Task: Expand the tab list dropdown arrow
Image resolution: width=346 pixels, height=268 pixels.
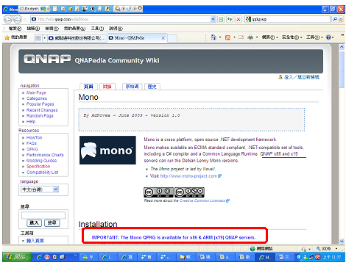Action: pos(44,38)
